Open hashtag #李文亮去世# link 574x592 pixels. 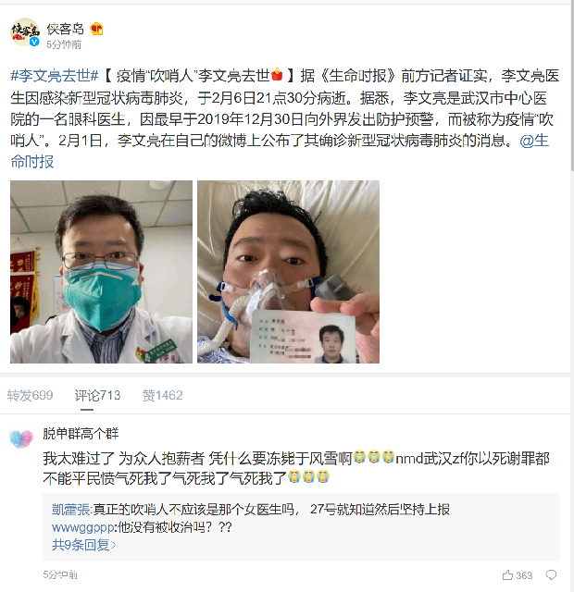tap(55, 76)
